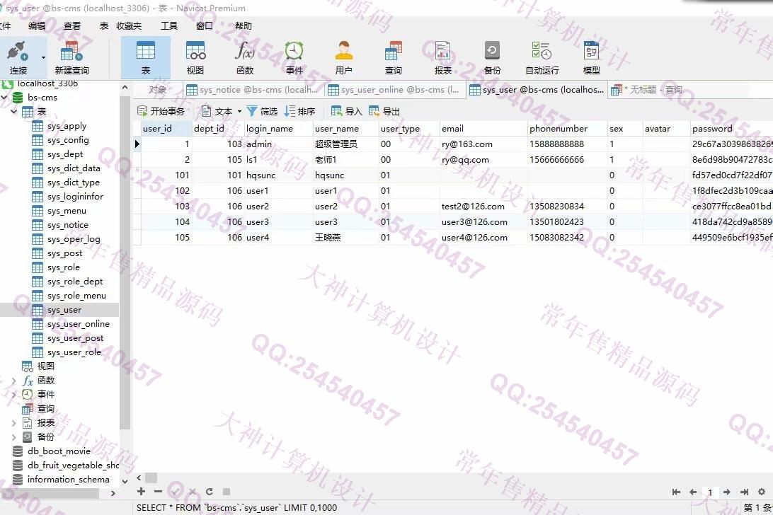Select the sys_dict_data table
The height and width of the screenshot is (515, 773).
tap(74, 168)
